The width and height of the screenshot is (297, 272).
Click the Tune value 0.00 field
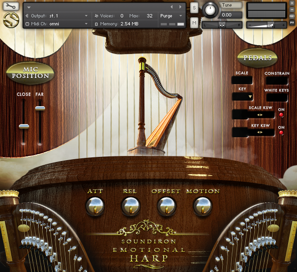pos(231,15)
